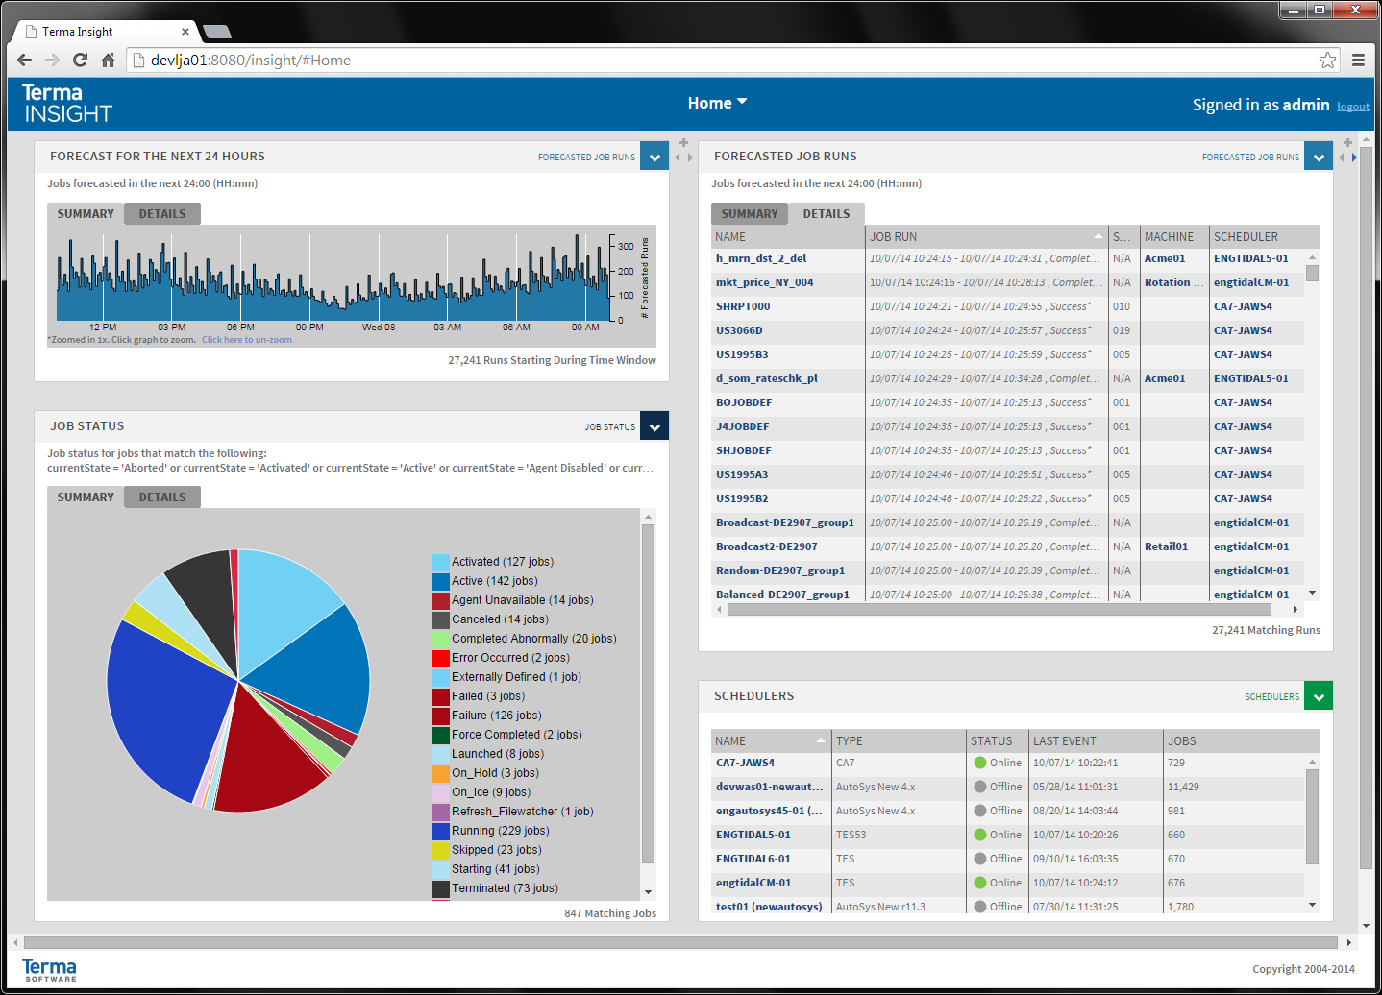Click the logout link

click(1353, 107)
